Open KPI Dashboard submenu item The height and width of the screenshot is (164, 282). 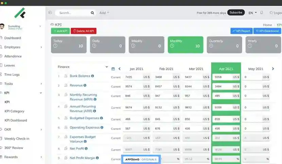coord(16,120)
